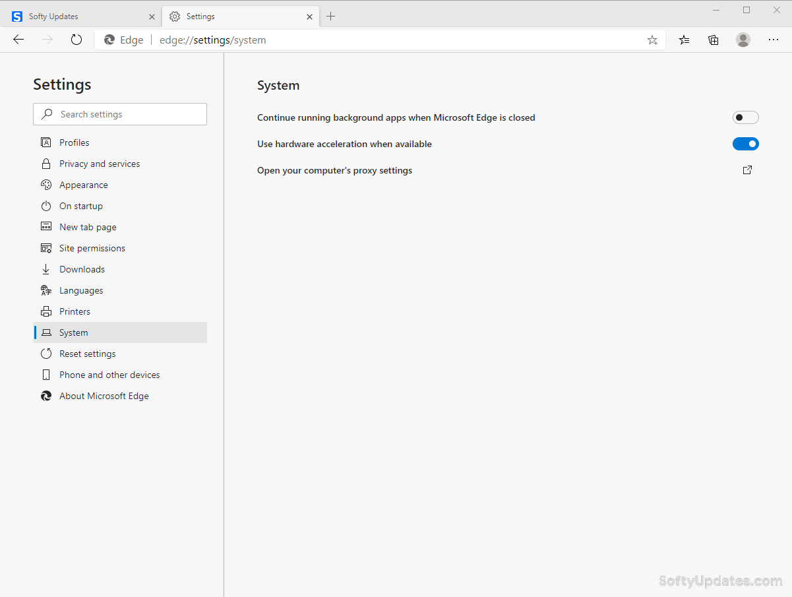Click the New tab page icon

click(x=46, y=227)
